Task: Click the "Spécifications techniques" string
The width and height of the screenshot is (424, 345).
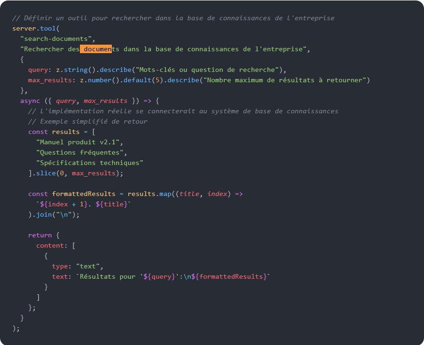Action: coord(89,163)
